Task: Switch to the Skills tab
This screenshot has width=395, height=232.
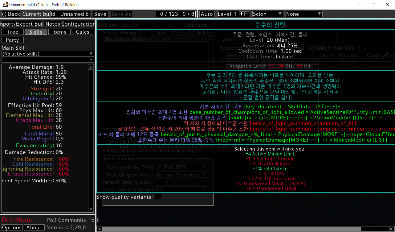Action: click(36, 32)
